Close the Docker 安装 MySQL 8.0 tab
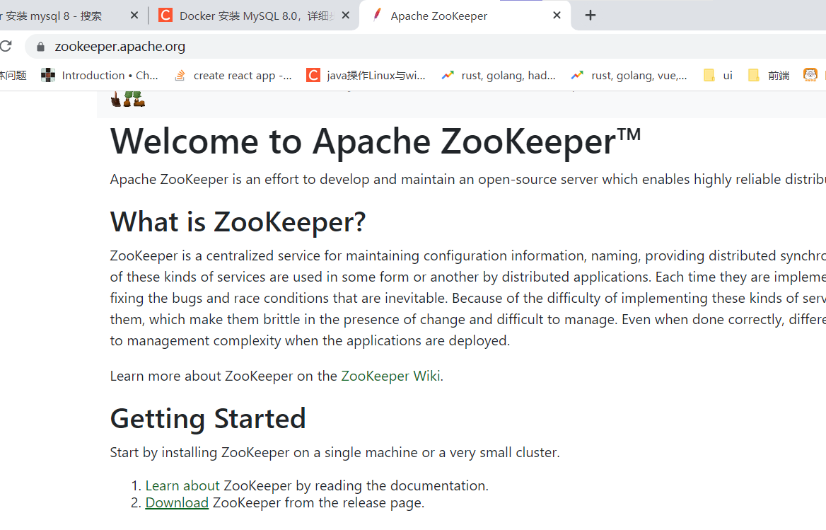 [346, 16]
